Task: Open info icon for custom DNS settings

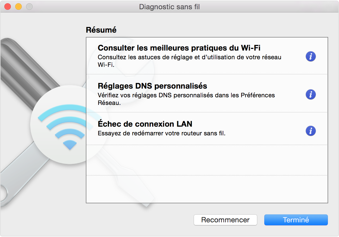Action: coord(310,95)
